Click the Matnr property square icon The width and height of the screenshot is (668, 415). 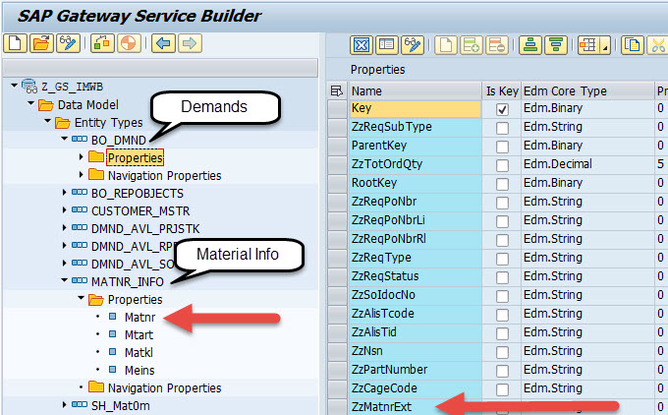tap(112, 317)
